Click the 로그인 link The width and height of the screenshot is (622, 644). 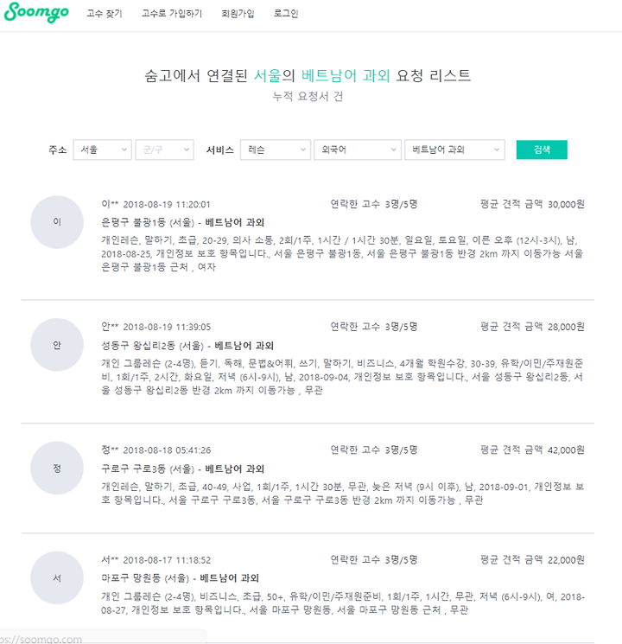click(x=286, y=14)
